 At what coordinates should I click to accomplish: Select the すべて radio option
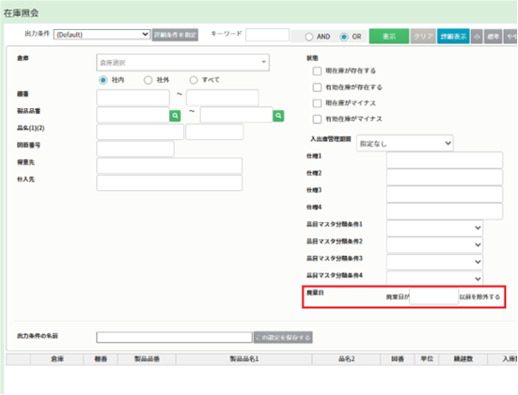194,80
